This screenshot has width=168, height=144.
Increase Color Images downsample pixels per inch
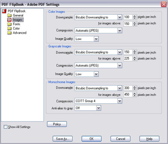[x=134, y=16]
